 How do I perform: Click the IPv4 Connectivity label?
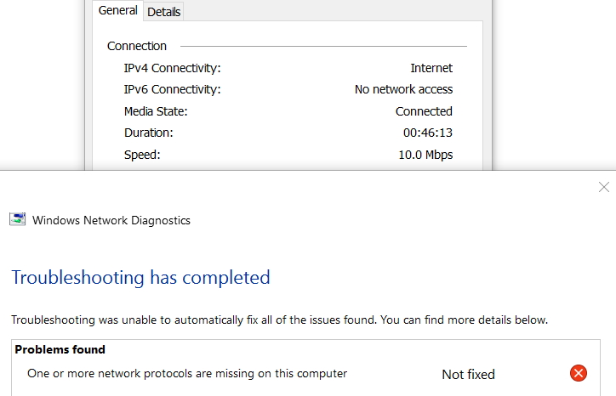173,68
